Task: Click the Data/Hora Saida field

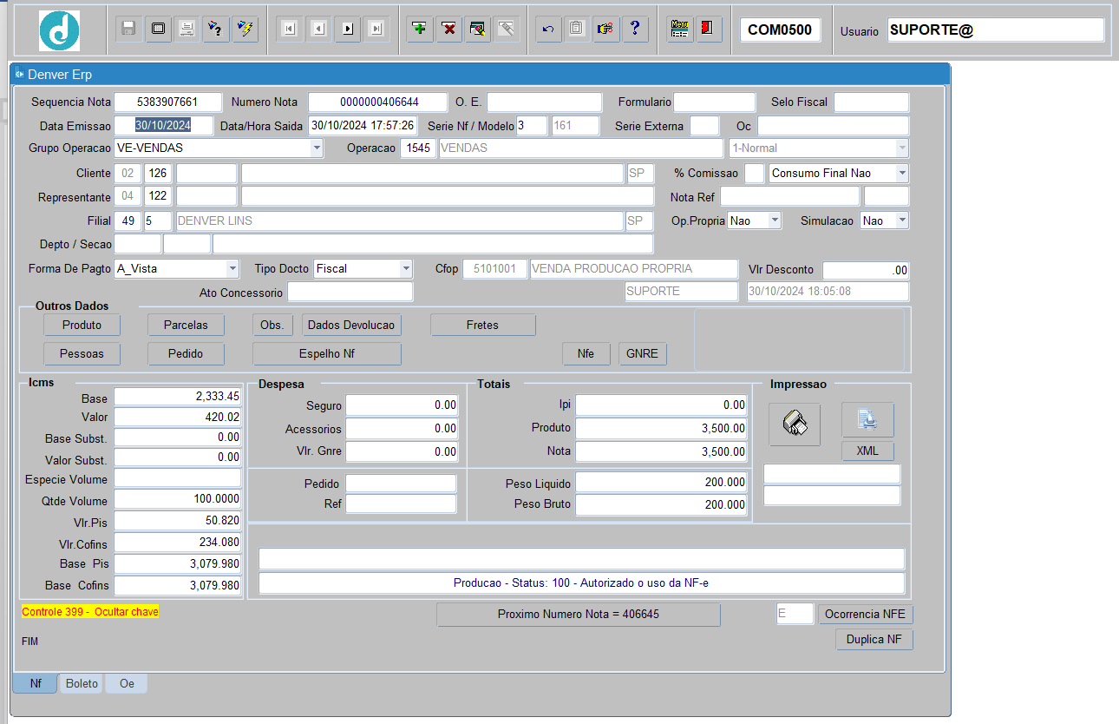Action: (x=363, y=125)
